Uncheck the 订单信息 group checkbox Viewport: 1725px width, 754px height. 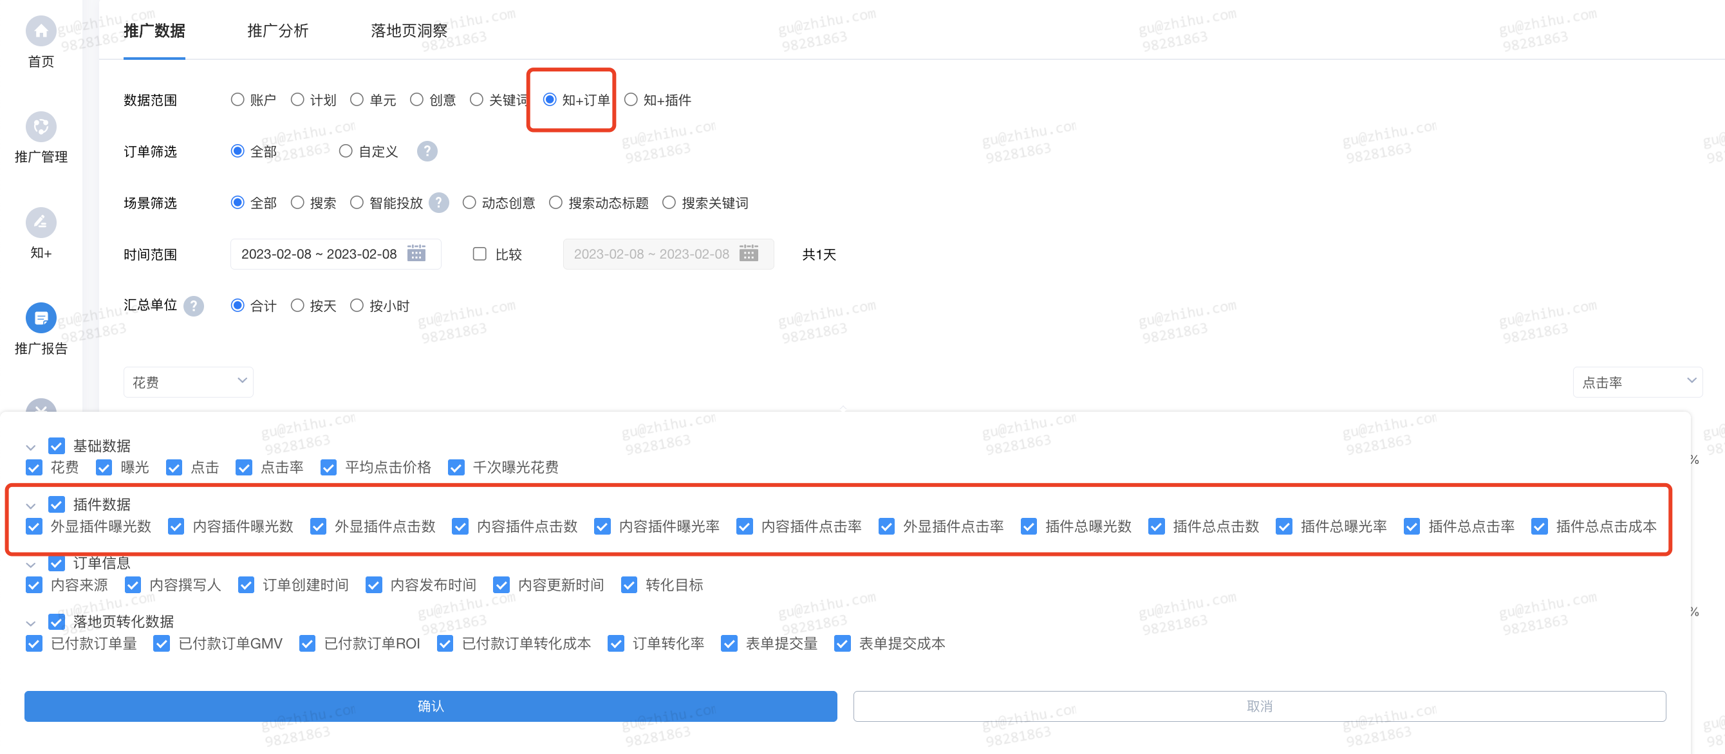tap(56, 564)
